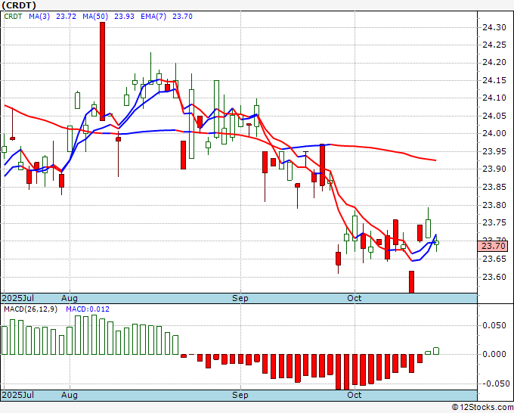Click the Sep label on price chart axis
The width and height of the screenshot is (514, 413).
[x=240, y=298]
